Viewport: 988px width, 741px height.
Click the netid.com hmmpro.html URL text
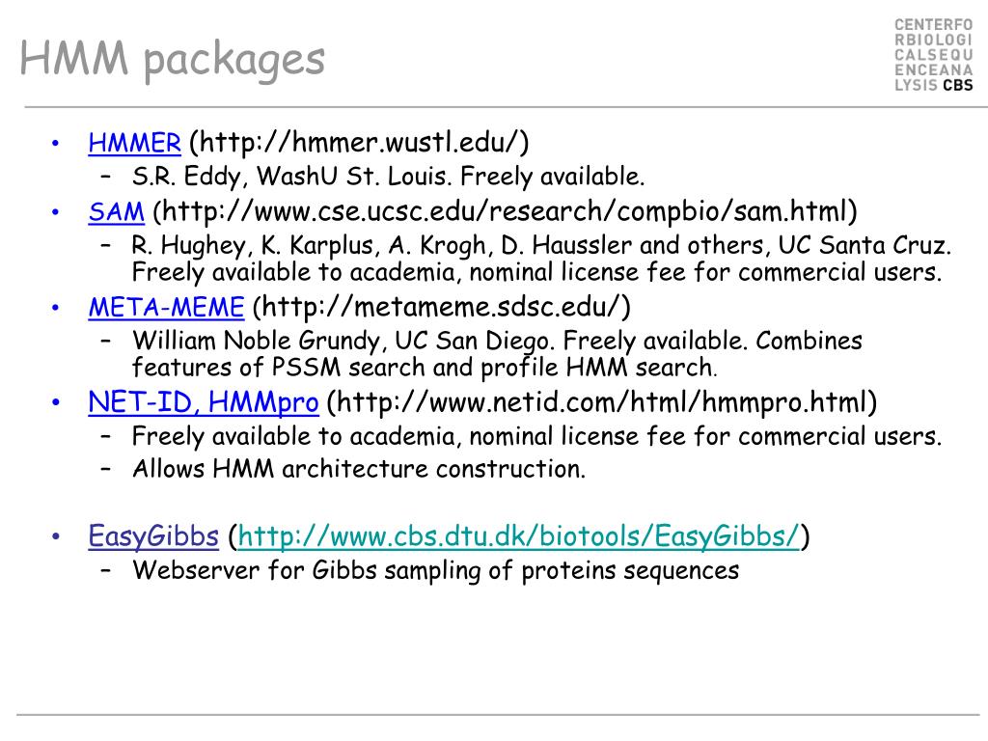[602, 402]
